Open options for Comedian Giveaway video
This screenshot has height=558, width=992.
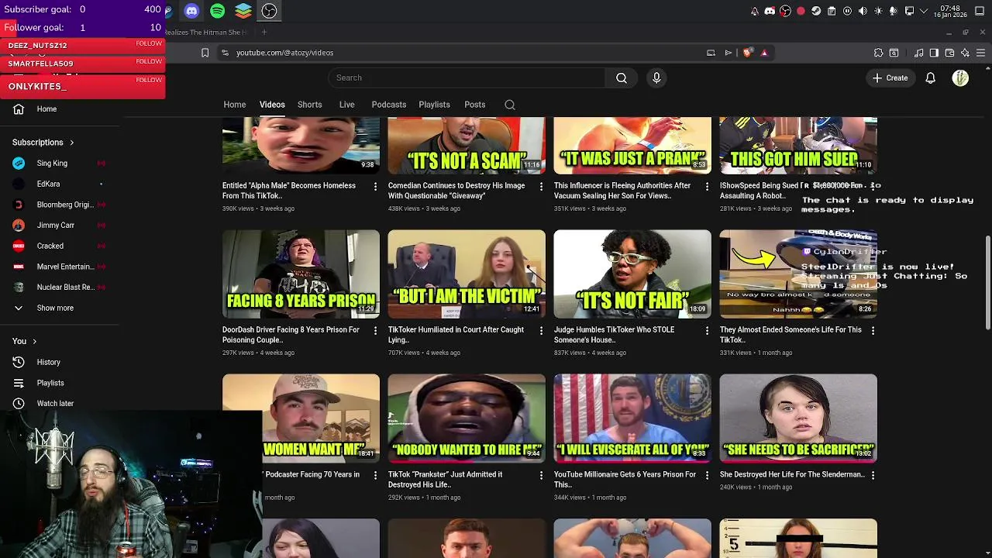[541, 187]
